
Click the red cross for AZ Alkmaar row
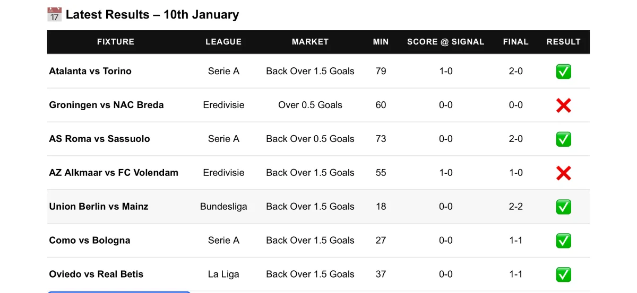[x=563, y=173]
